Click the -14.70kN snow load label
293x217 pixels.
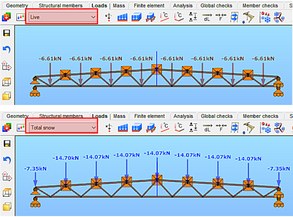click(66, 158)
